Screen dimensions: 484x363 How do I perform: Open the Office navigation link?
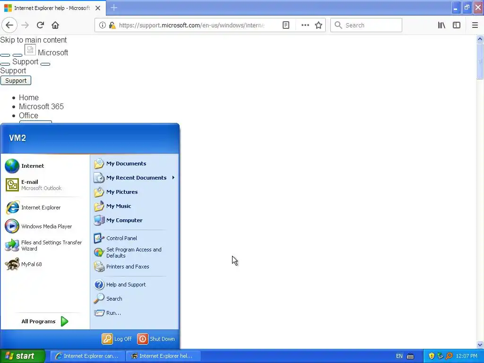coord(28,115)
